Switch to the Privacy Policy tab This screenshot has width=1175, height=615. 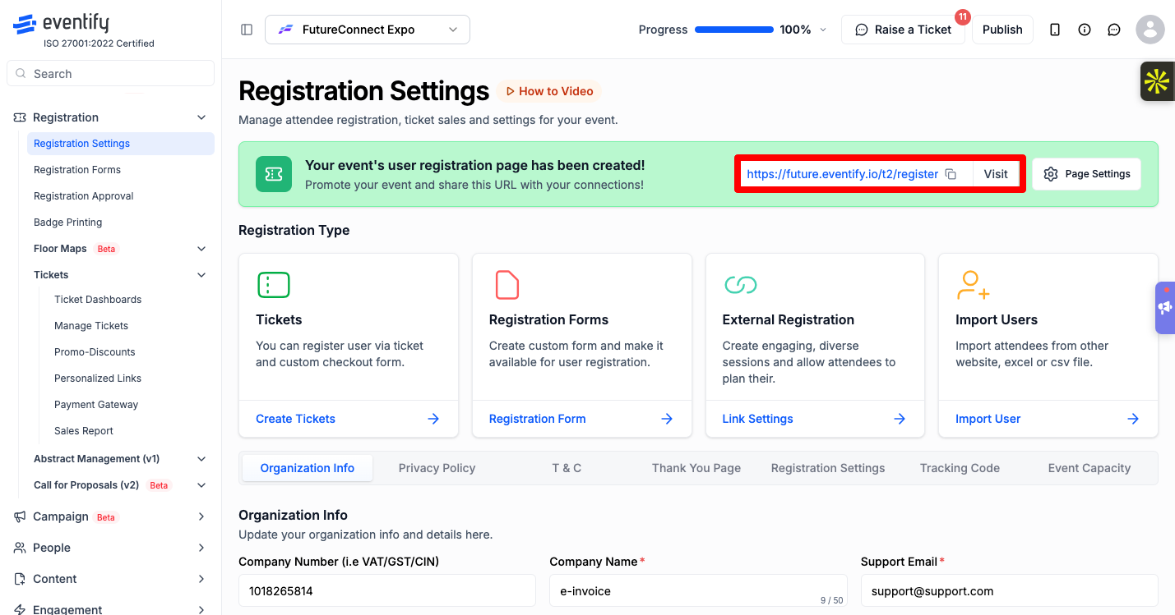point(437,468)
